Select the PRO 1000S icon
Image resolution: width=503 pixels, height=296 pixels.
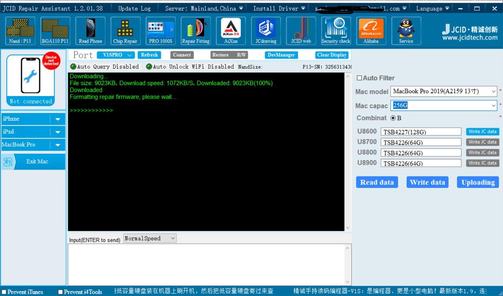click(160, 31)
